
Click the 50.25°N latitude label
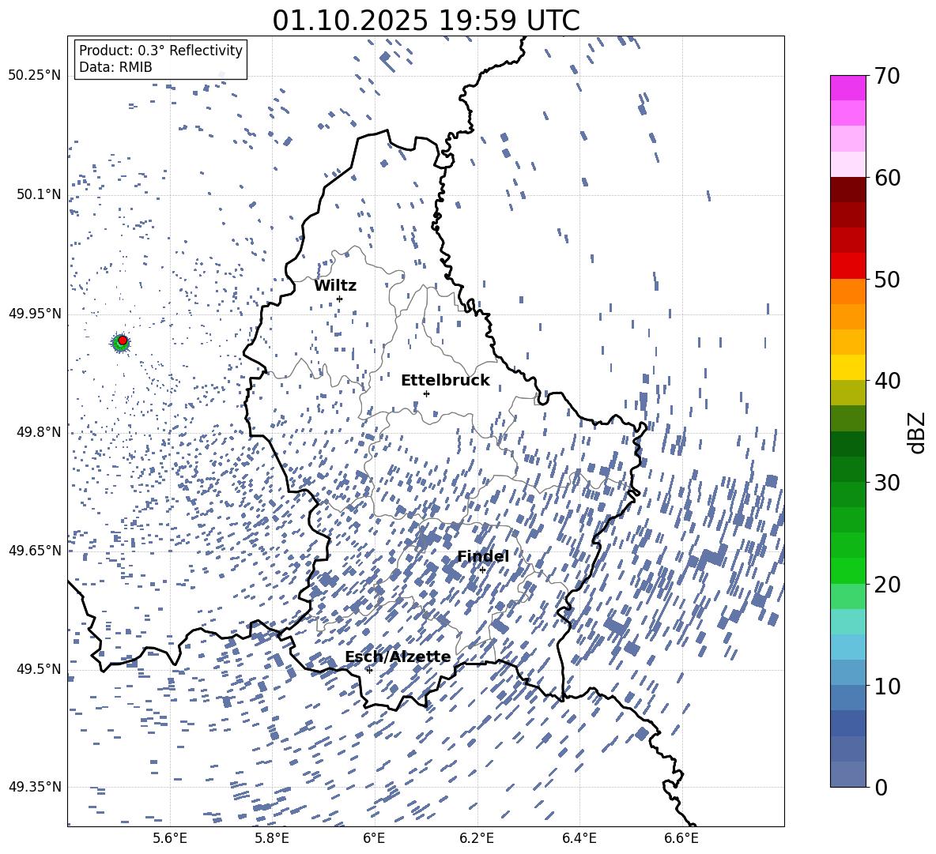pos(35,76)
